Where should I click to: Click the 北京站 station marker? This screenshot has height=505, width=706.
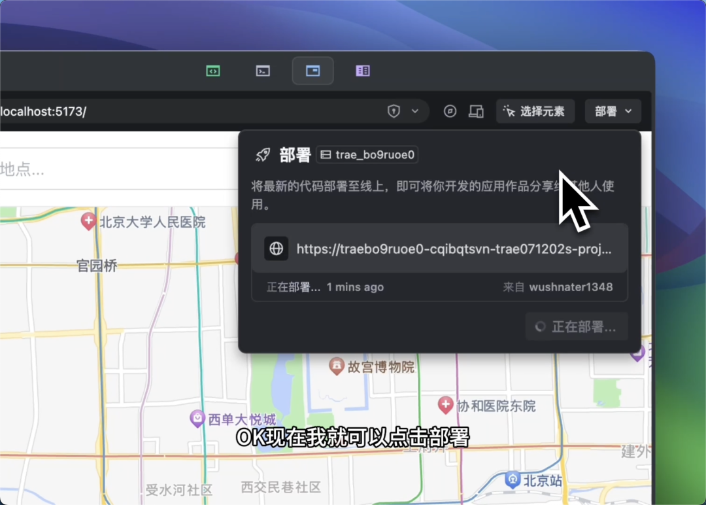click(x=513, y=480)
